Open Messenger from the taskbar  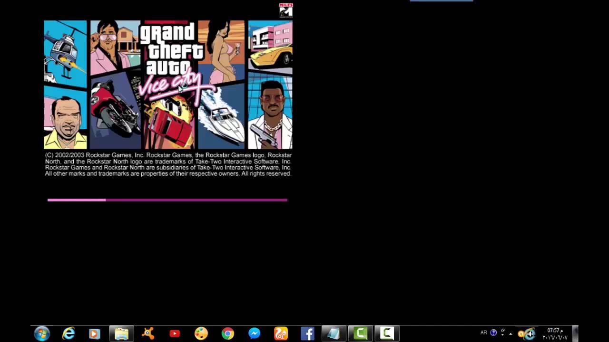tap(254, 334)
